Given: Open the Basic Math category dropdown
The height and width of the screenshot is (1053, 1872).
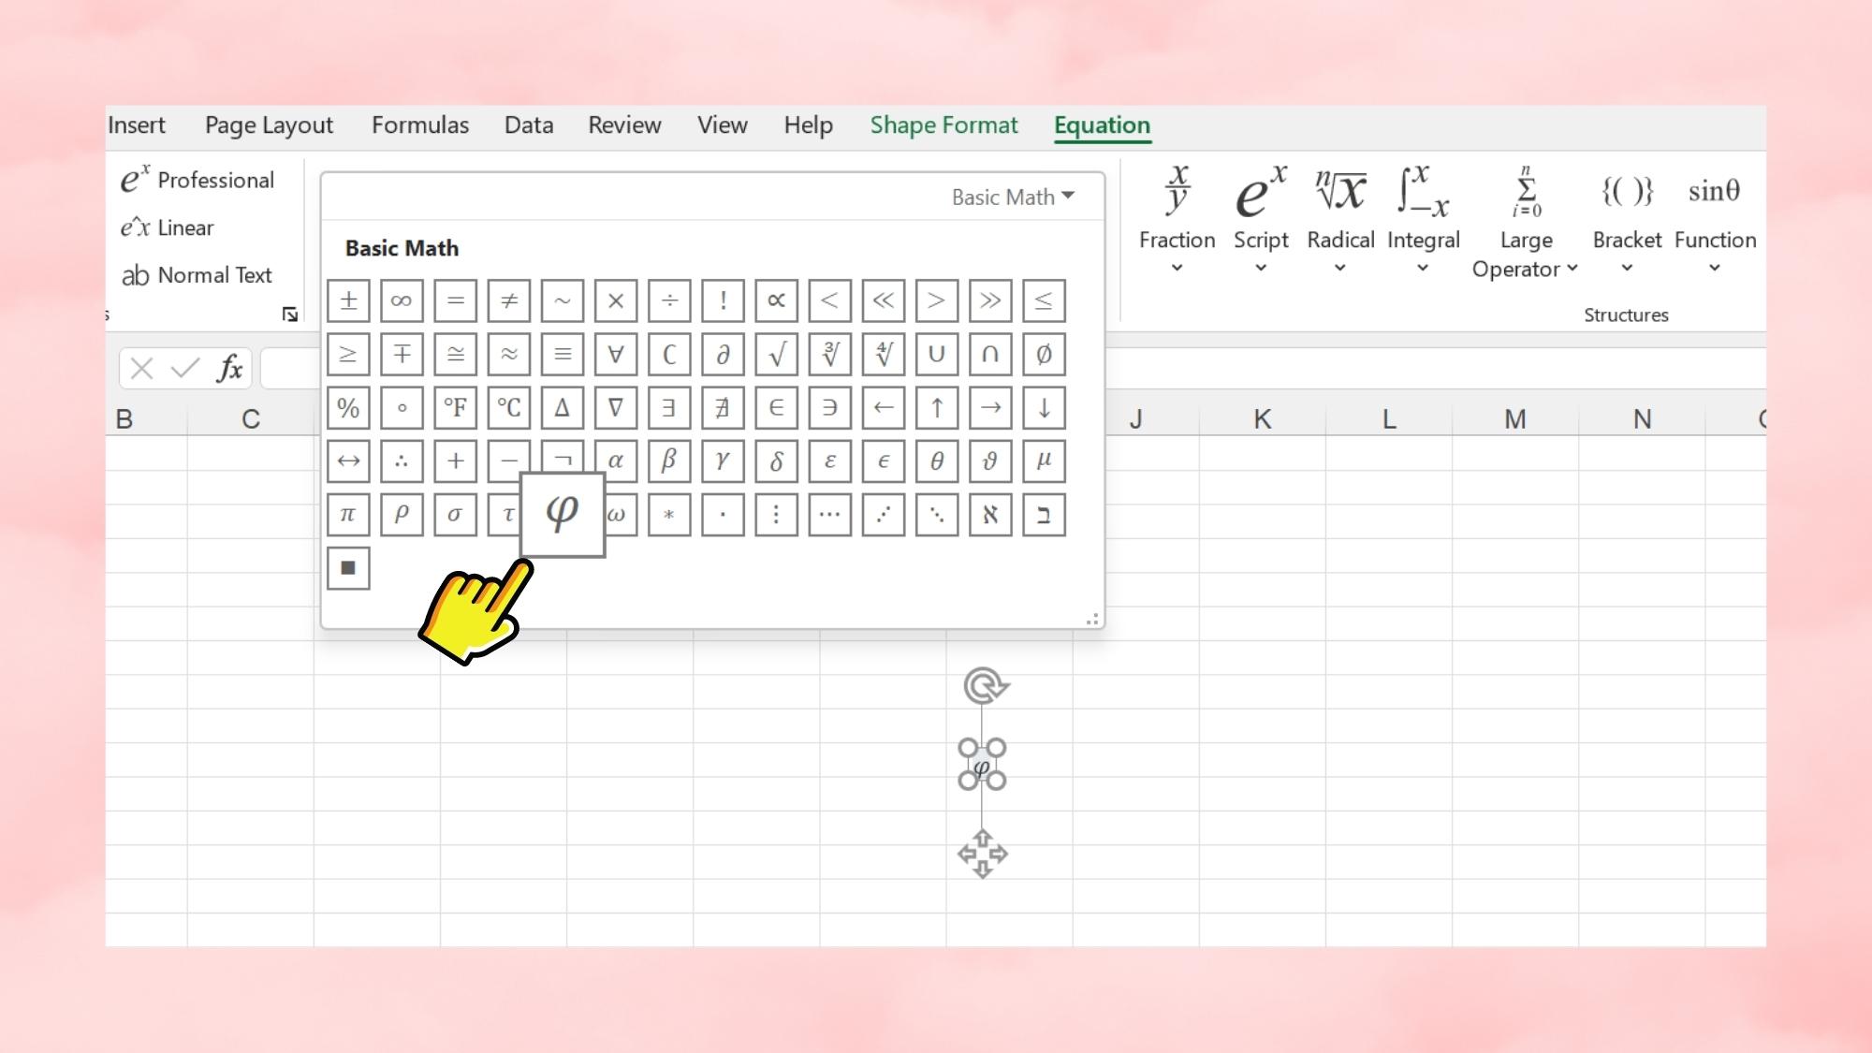Looking at the screenshot, I should [1014, 197].
